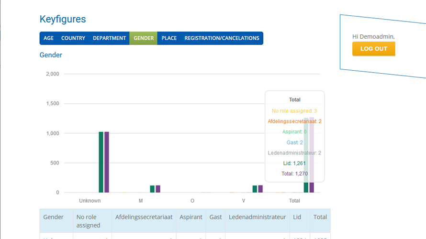Image resolution: width=426 pixels, height=239 pixels.
Task: Select the purple Total bar for M
Action: 158,189
